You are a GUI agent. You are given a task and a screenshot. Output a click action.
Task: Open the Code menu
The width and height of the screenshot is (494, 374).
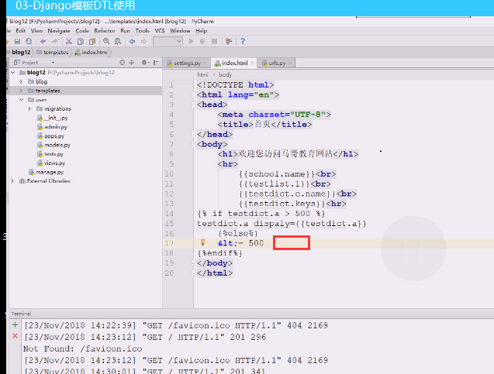tap(82, 31)
